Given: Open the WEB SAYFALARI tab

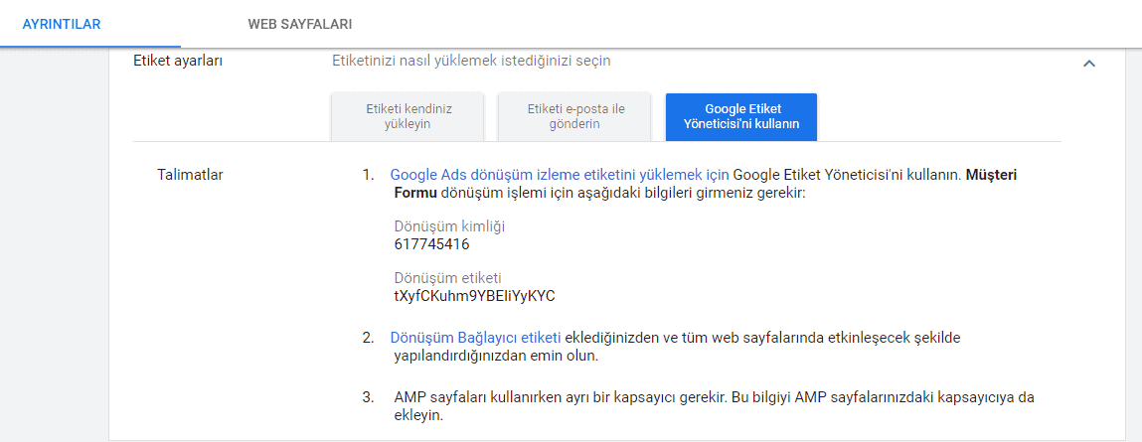Looking at the screenshot, I should click(300, 24).
